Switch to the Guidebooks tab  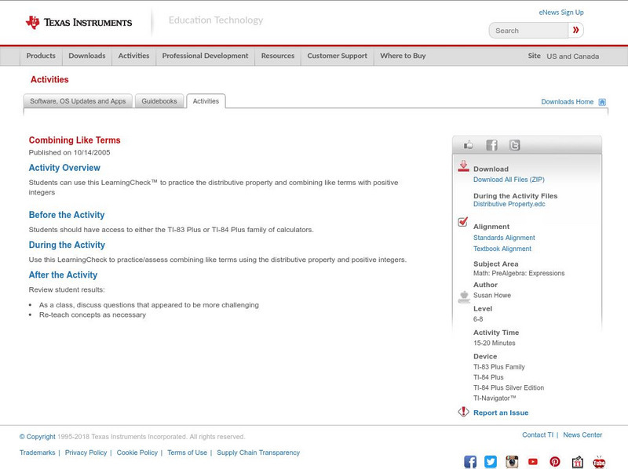(x=159, y=100)
